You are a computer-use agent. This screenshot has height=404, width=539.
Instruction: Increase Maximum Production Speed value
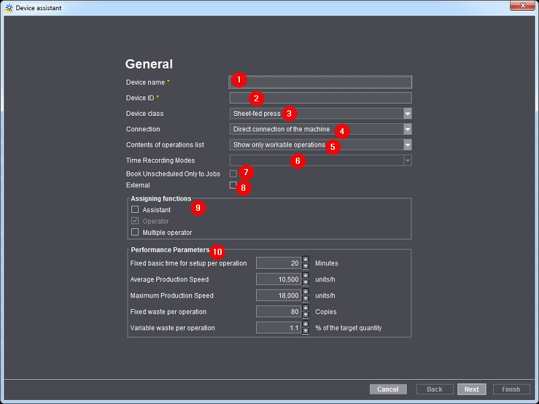[307, 293]
